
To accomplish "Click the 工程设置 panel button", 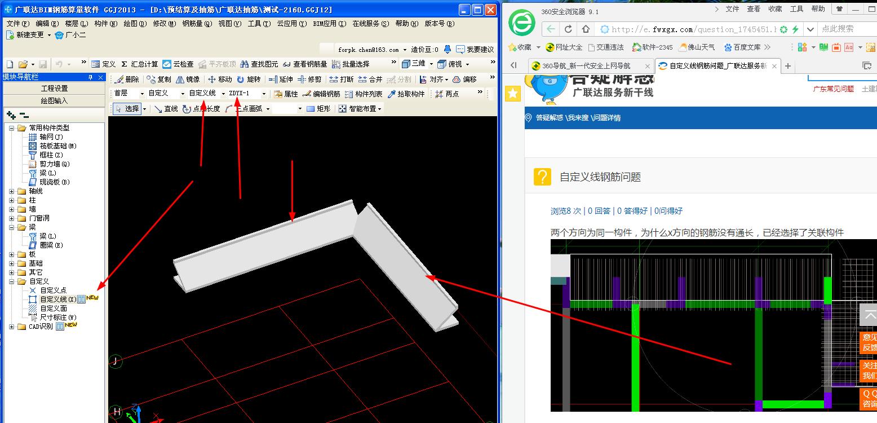I will point(54,89).
